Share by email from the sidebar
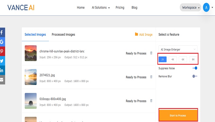 coord(2,80)
